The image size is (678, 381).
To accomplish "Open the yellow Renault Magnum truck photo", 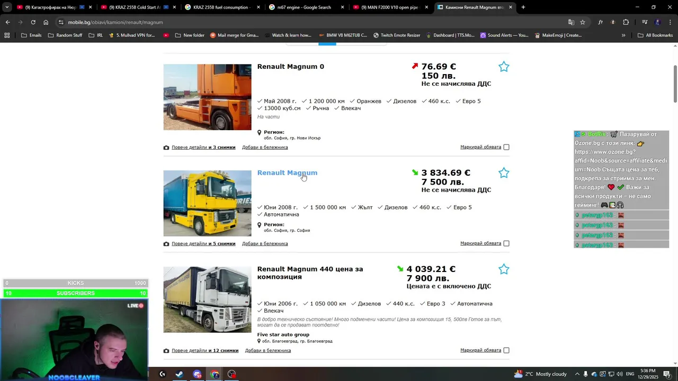I will click(x=207, y=203).
